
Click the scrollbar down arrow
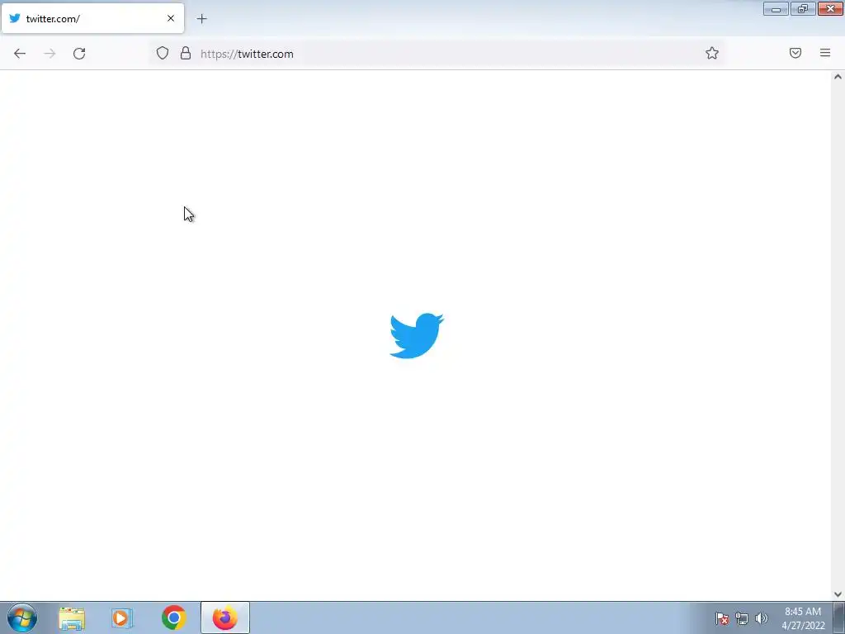coord(838,594)
